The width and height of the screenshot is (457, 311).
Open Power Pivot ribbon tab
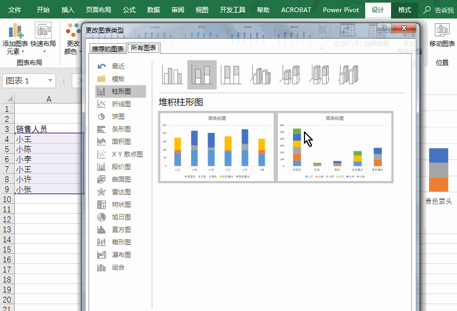(x=341, y=10)
